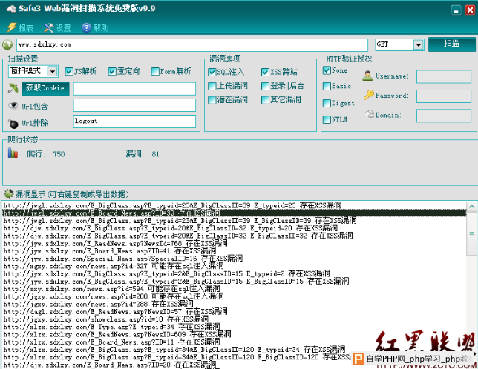The image size is (478, 369).
Task: Click the user icon beside Username
Action: coord(367,76)
